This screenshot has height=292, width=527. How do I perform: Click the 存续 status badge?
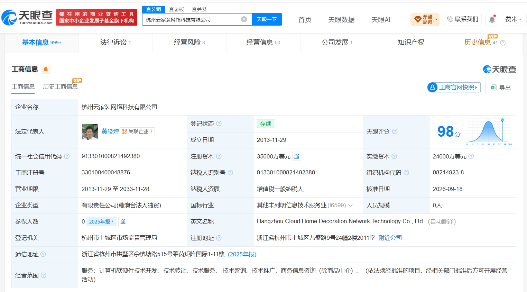tap(266, 124)
